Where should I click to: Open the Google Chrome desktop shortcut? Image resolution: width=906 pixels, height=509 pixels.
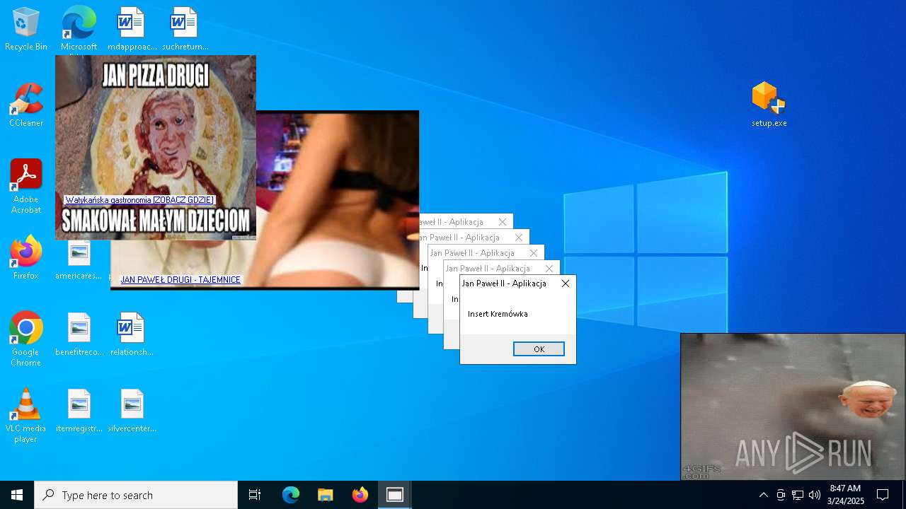26,339
